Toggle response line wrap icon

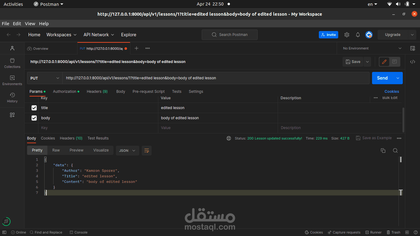pyautogui.click(x=147, y=151)
